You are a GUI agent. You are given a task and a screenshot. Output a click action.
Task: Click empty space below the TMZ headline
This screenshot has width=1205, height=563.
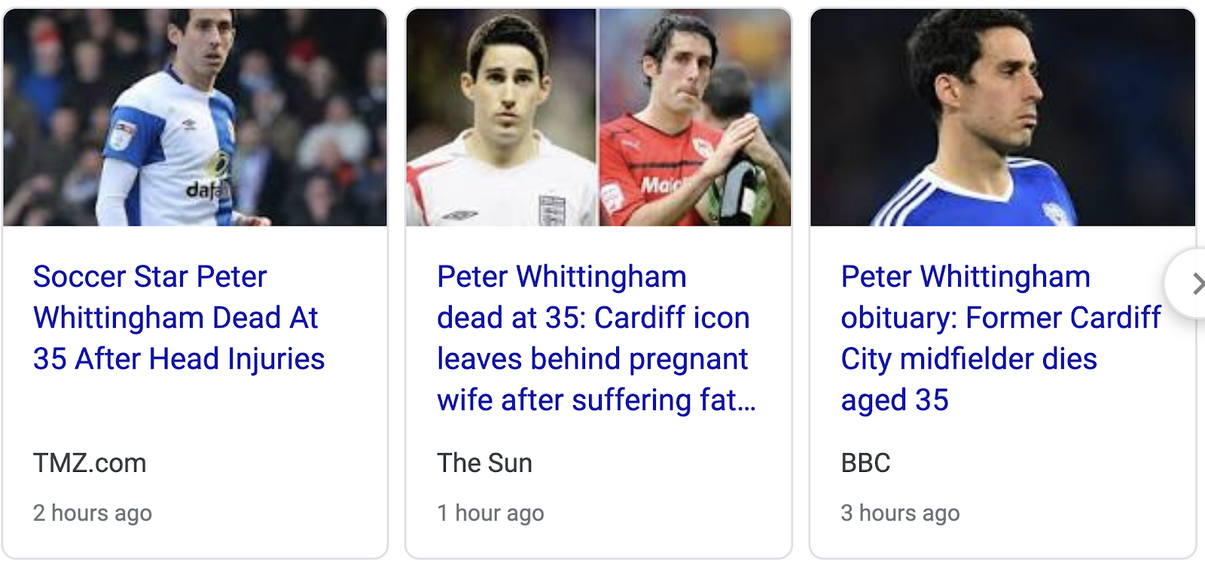point(195,410)
